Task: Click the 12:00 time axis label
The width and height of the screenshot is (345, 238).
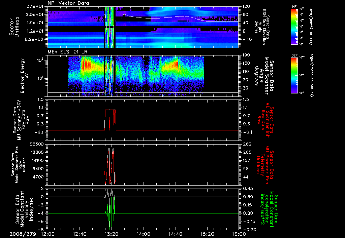Action: tap(48, 234)
